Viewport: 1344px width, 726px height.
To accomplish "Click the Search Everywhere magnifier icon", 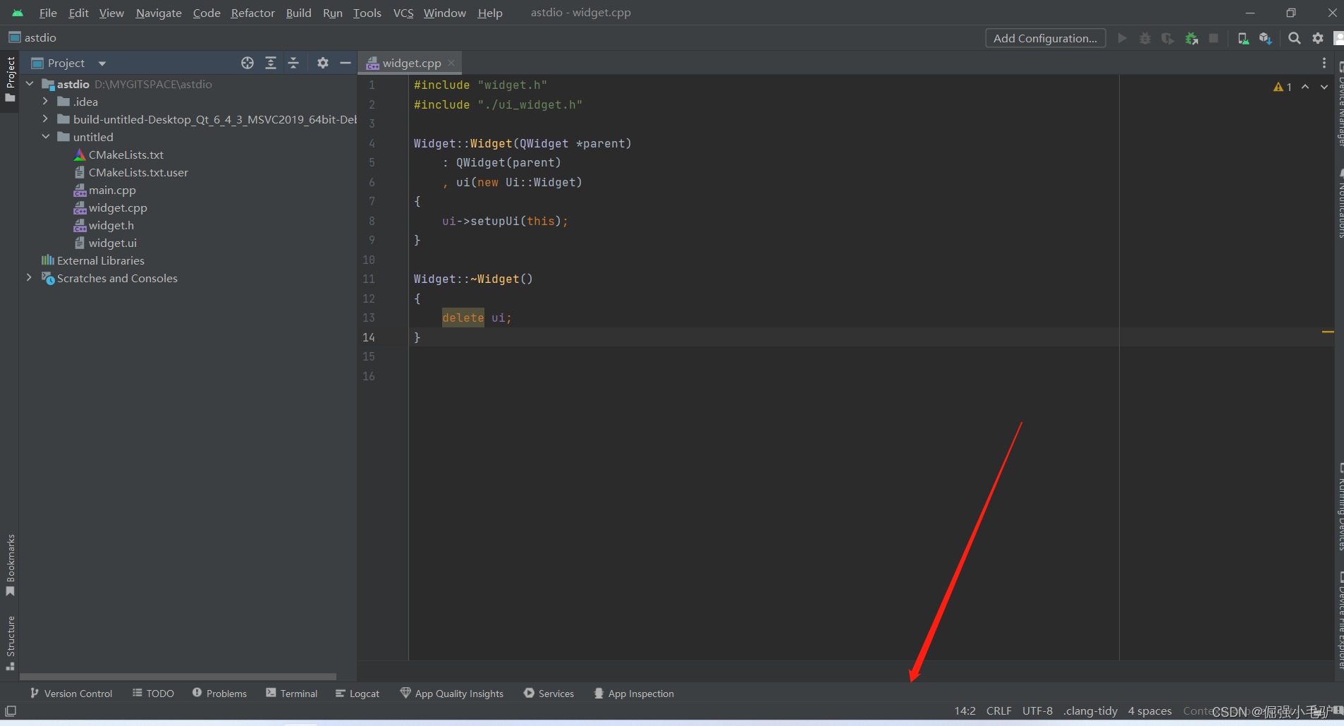I will click(1295, 38).
